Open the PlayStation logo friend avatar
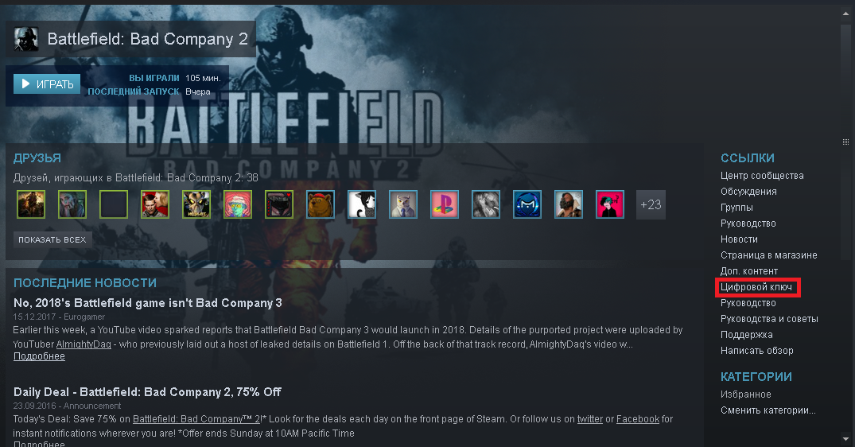 coord(445,204)
